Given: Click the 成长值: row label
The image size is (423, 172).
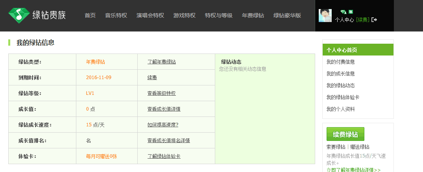Looking at the screenshot, I should [27, 109].
